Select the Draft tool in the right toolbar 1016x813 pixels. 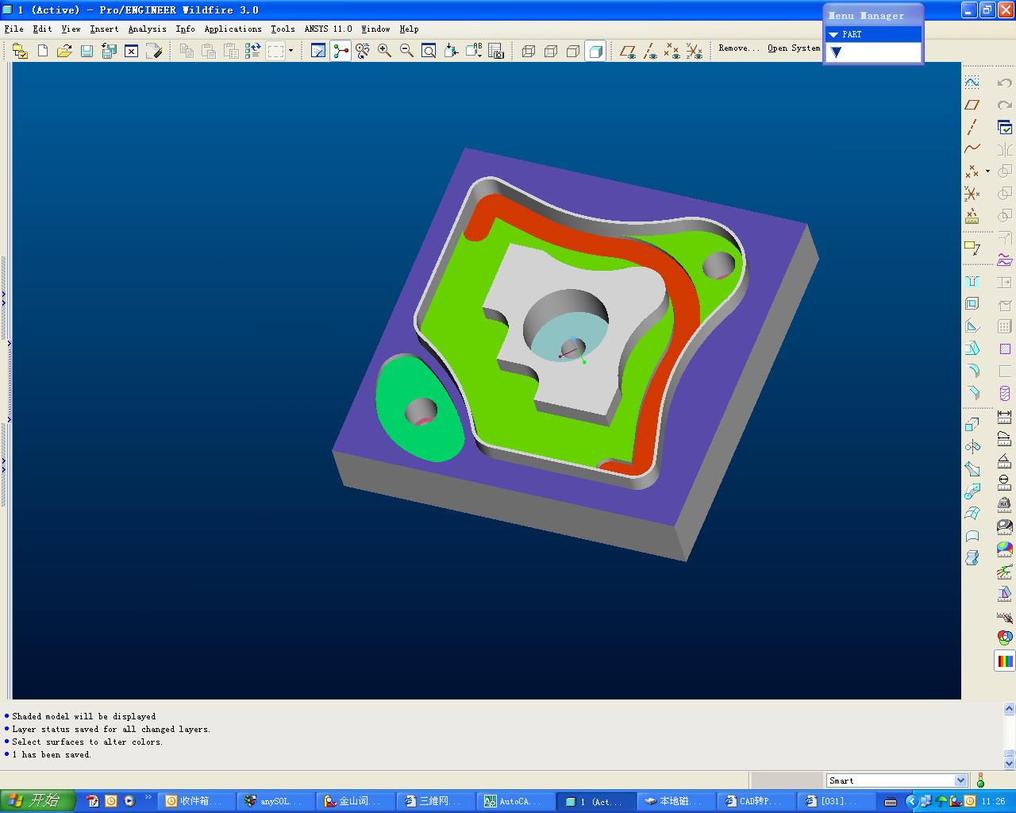(972, 349)
